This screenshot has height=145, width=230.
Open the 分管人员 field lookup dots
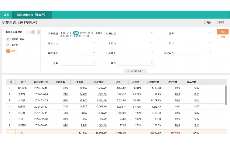[94, 43]
